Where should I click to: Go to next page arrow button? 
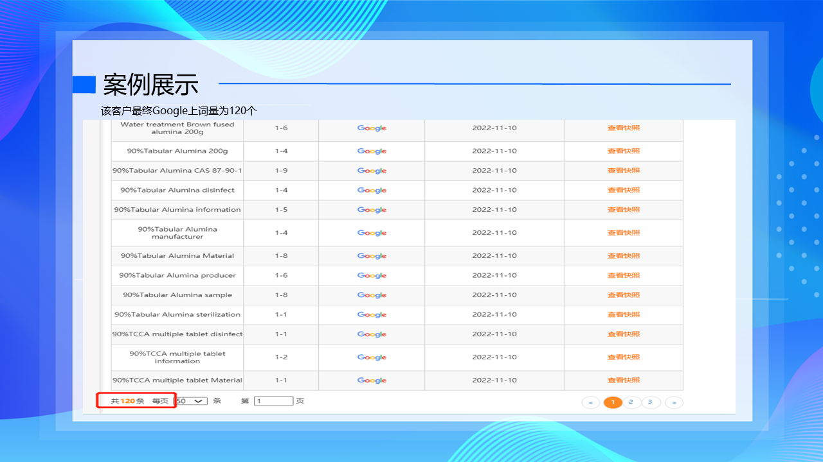(x=674, y=403)
